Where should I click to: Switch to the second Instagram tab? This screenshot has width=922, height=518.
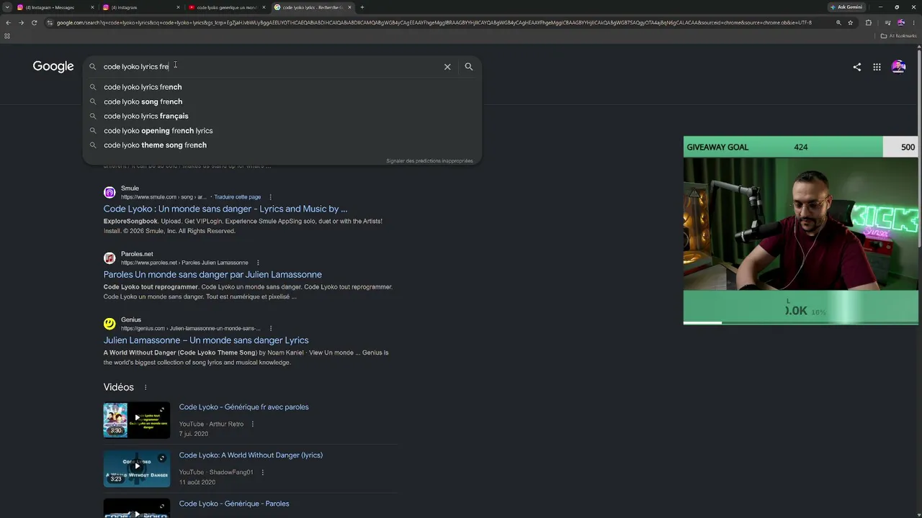point(141,7)
